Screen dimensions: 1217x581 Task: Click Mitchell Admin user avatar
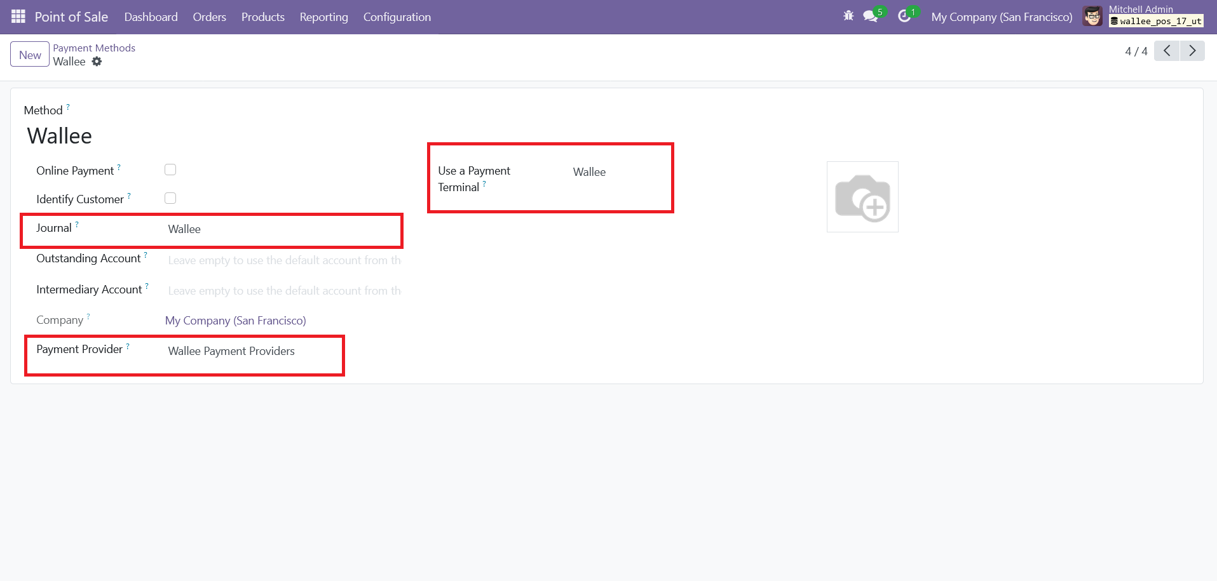point(1092,17)
